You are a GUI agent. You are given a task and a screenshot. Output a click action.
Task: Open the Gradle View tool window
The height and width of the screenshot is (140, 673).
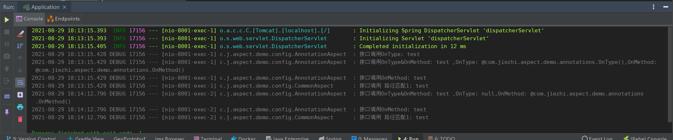pos(86,138)
